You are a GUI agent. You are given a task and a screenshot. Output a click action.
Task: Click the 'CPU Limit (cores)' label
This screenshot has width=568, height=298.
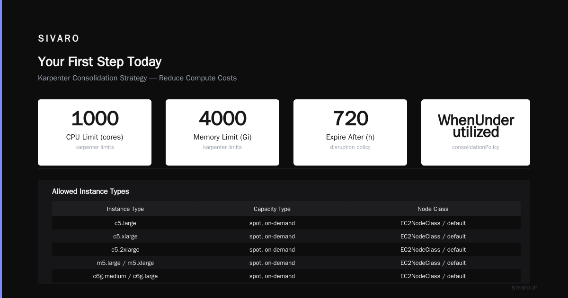click(x=95, y=137)
